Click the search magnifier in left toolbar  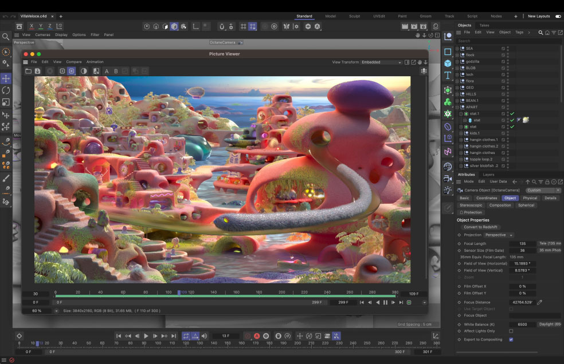[x=6, y=37]
